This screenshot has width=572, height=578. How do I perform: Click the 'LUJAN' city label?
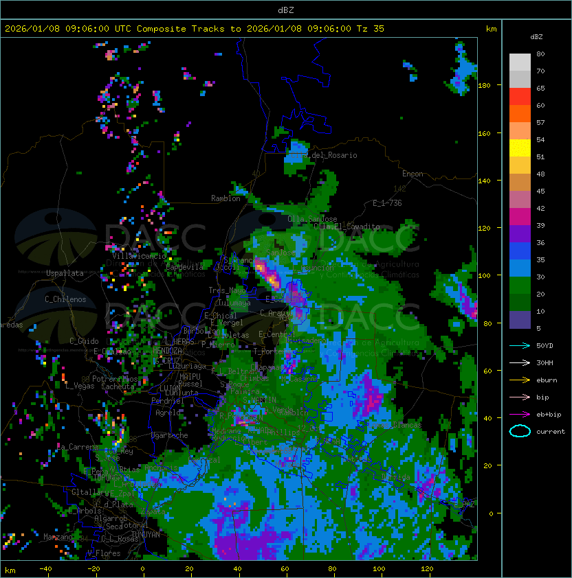[x=170, y=389]
